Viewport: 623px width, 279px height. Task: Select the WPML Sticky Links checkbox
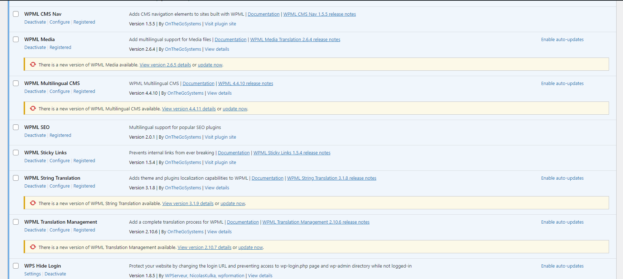[x=16, y=153]
